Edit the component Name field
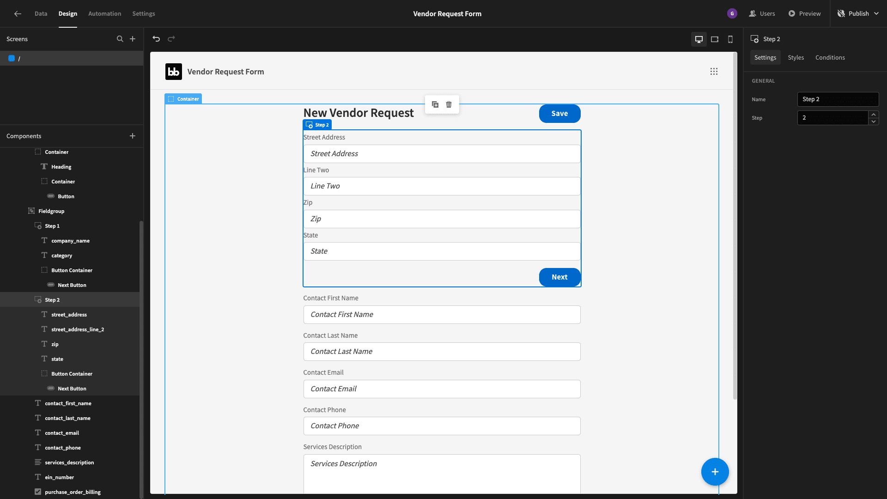Image resolution: width=887 pixels, height=499 pixels. [x=838, y=99]
